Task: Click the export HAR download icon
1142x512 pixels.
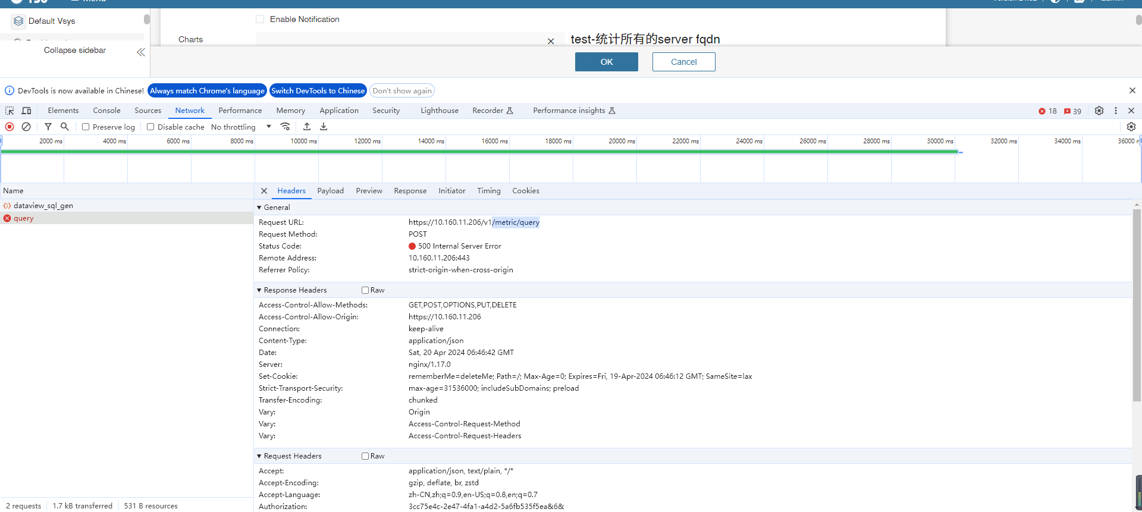Action: coord(324,127)
